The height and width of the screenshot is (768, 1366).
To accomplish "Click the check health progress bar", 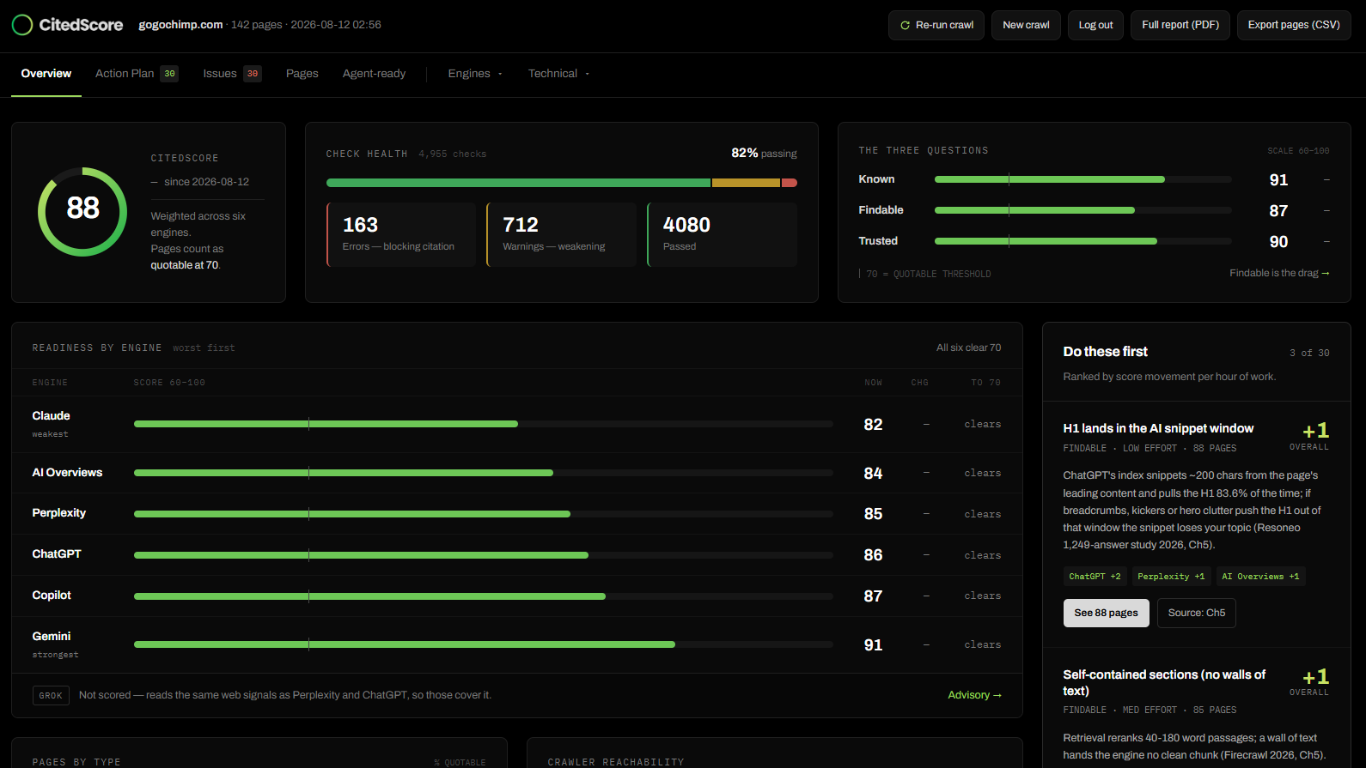I will 562,183.
